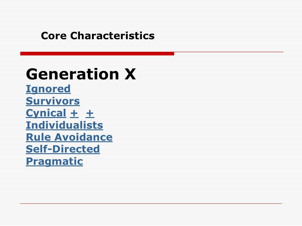Screen dimensions: 302x226
Task: Click the word Avoidance in the link
Action: (x=83, y=137)
